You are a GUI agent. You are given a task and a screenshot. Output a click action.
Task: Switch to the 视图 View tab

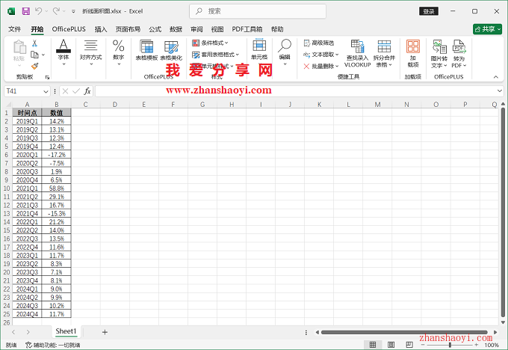[217, 29]
